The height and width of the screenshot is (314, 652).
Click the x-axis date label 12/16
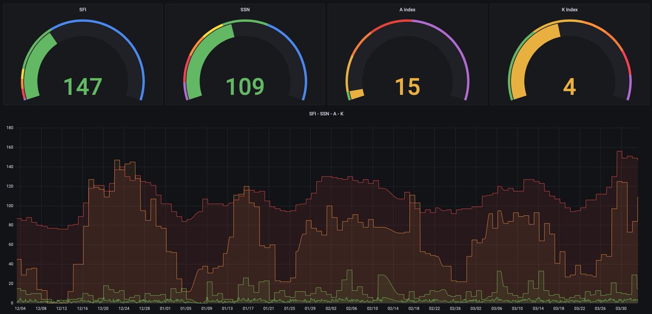83,308
